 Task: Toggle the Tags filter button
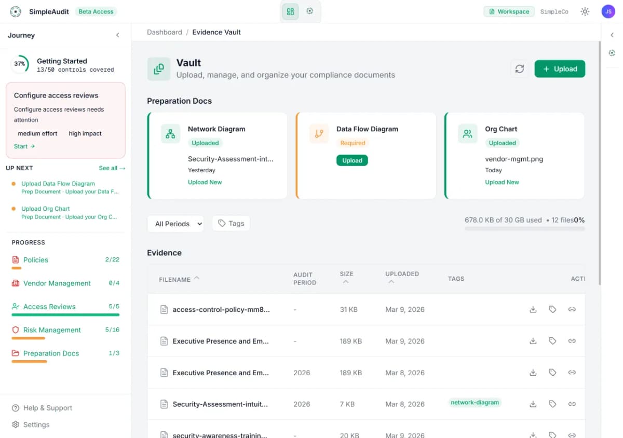point(231,223)
